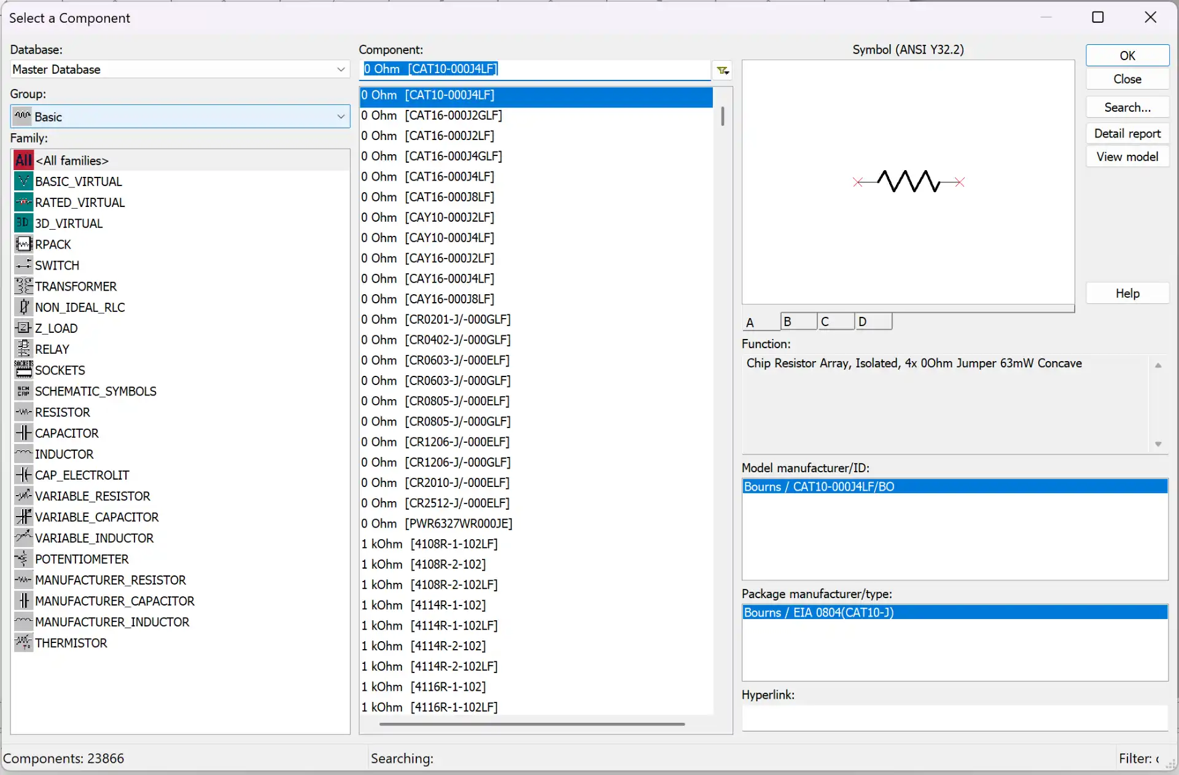Select the THERMISTOR family icon

[x=23, y=643]
